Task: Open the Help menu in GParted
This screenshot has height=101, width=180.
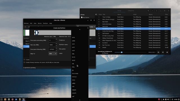Action: tap(51, 23)
